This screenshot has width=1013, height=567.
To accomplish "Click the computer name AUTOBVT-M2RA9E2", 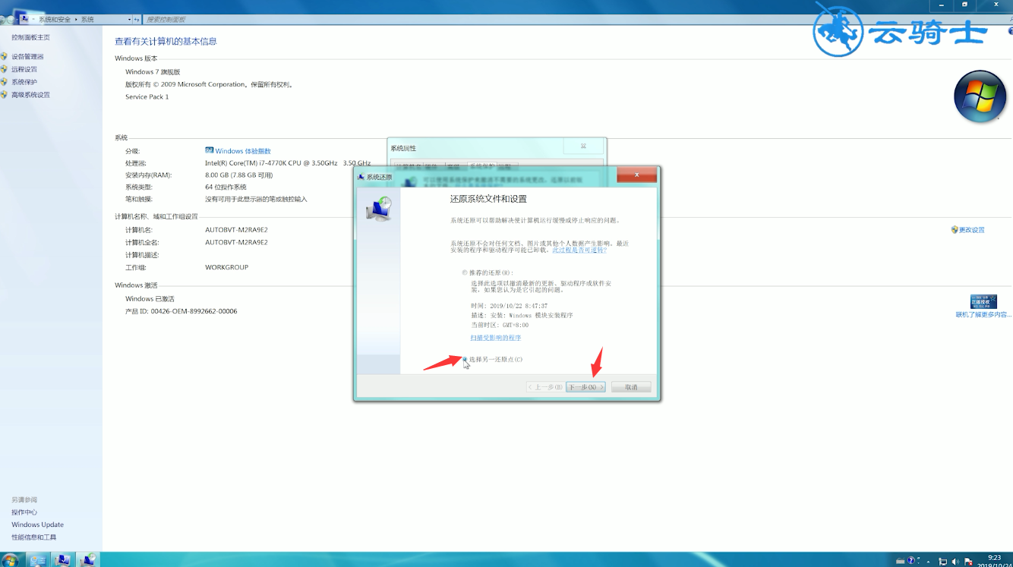I will (236, 230).
